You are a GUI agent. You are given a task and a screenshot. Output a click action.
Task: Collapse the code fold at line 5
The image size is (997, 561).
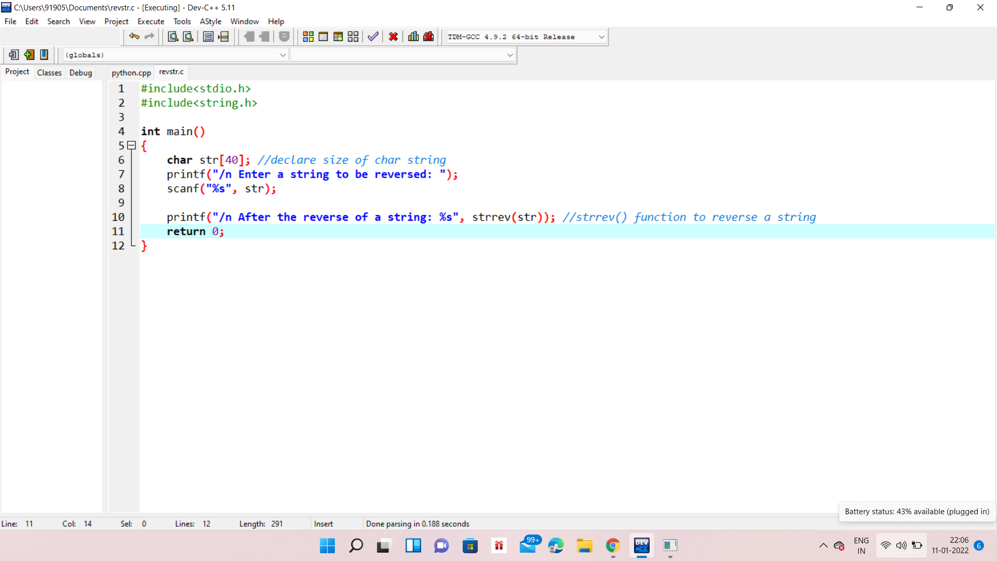(x=132, y=145)
